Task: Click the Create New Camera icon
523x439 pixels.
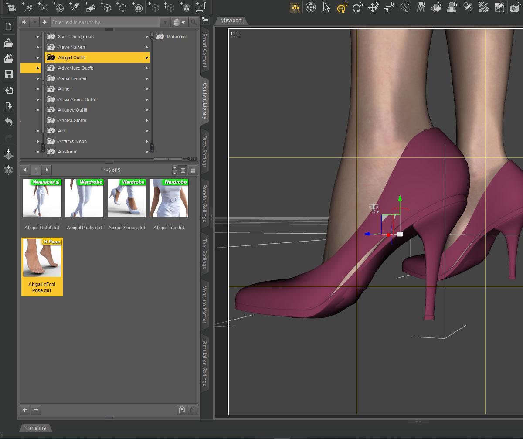Action: click(x=11, y=7)
